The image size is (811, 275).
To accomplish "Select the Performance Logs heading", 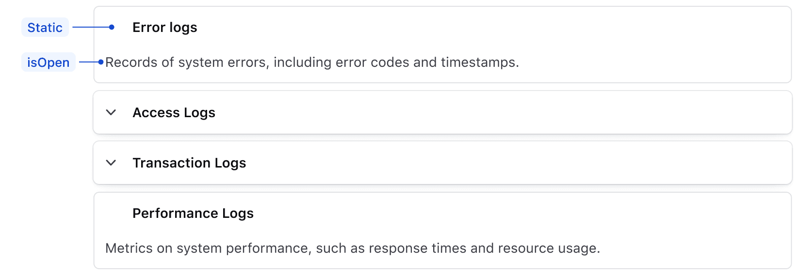I will (193, 213).
